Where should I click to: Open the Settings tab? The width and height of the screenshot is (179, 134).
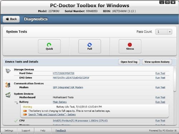pos(9,130)
